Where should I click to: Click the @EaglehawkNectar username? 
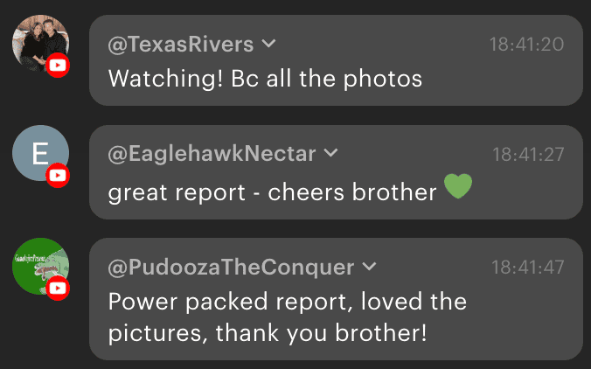pos(211,154)
